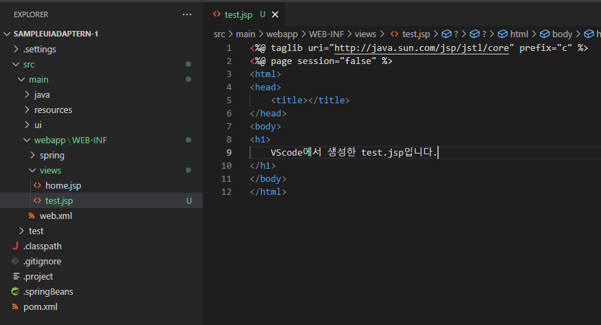601x325 pixels.
Task: Click the U status on test.jsp tab
Action: point(263,14)
